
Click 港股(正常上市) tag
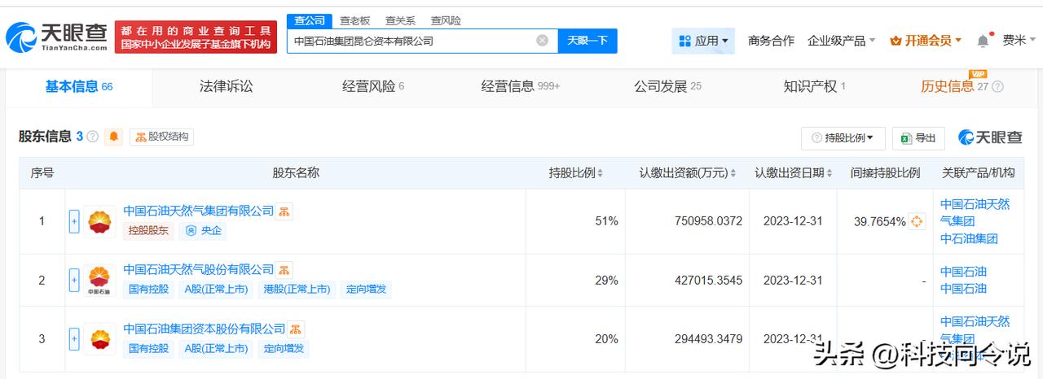297,289
